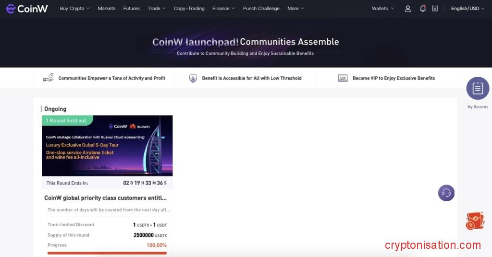The width and height of the screenshot is (492, 257).
Task: Open the Punch Challenge link
Action: click(x=261, y=9)
